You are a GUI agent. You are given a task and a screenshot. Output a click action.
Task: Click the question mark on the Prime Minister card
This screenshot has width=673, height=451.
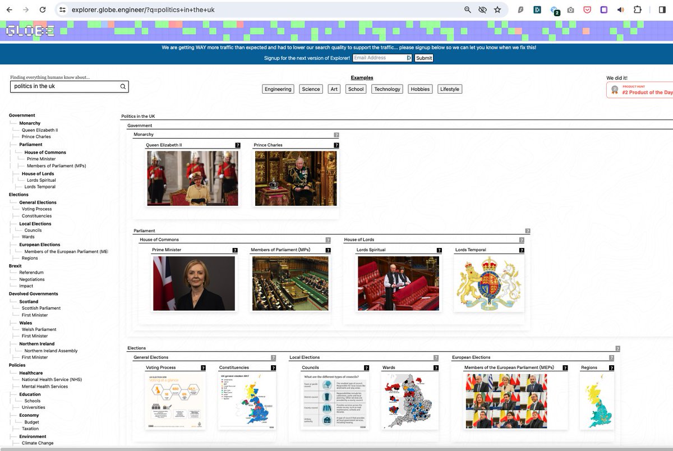point(234,250)
